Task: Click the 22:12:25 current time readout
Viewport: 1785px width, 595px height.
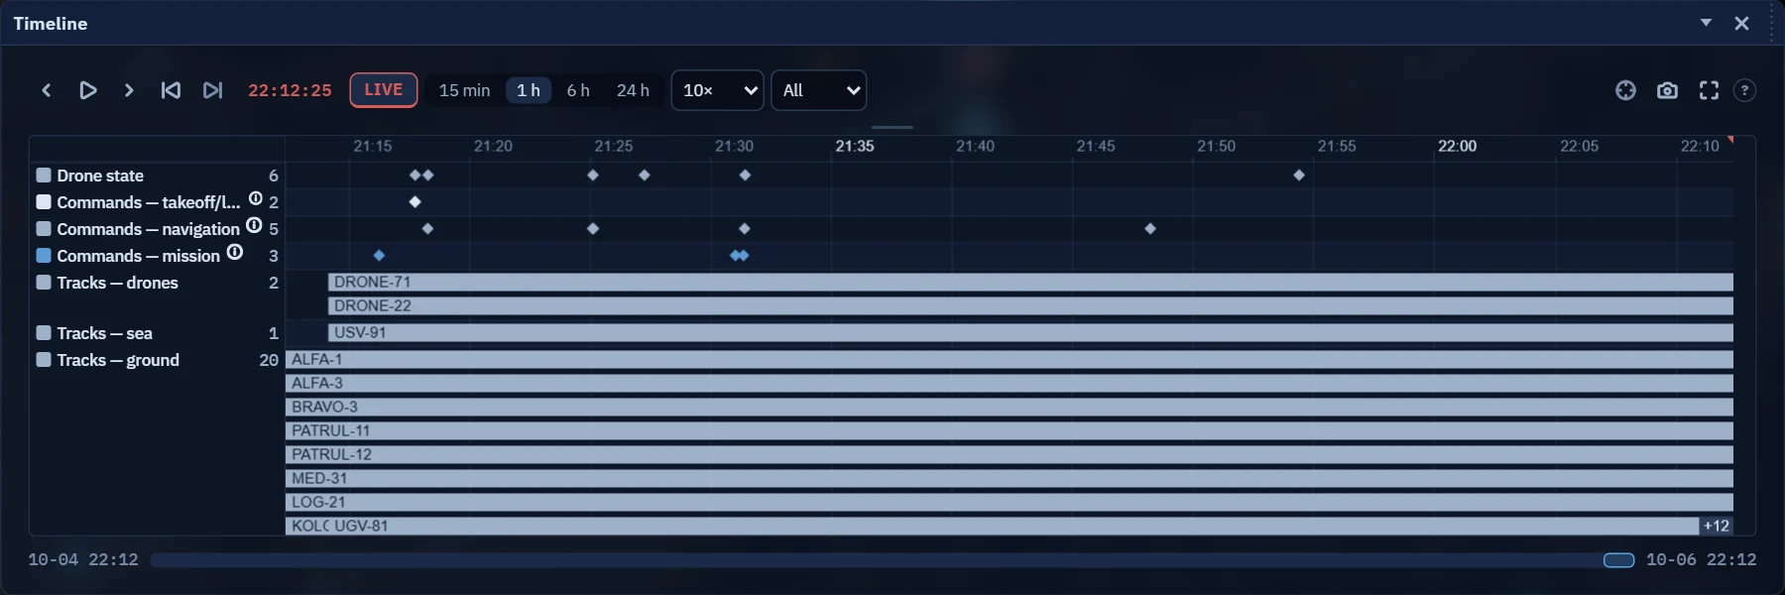Action: pyautogui.click(x=290, y=90)
